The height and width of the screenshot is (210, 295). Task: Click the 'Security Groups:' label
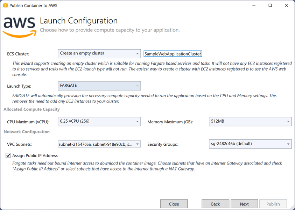point(163,144)
